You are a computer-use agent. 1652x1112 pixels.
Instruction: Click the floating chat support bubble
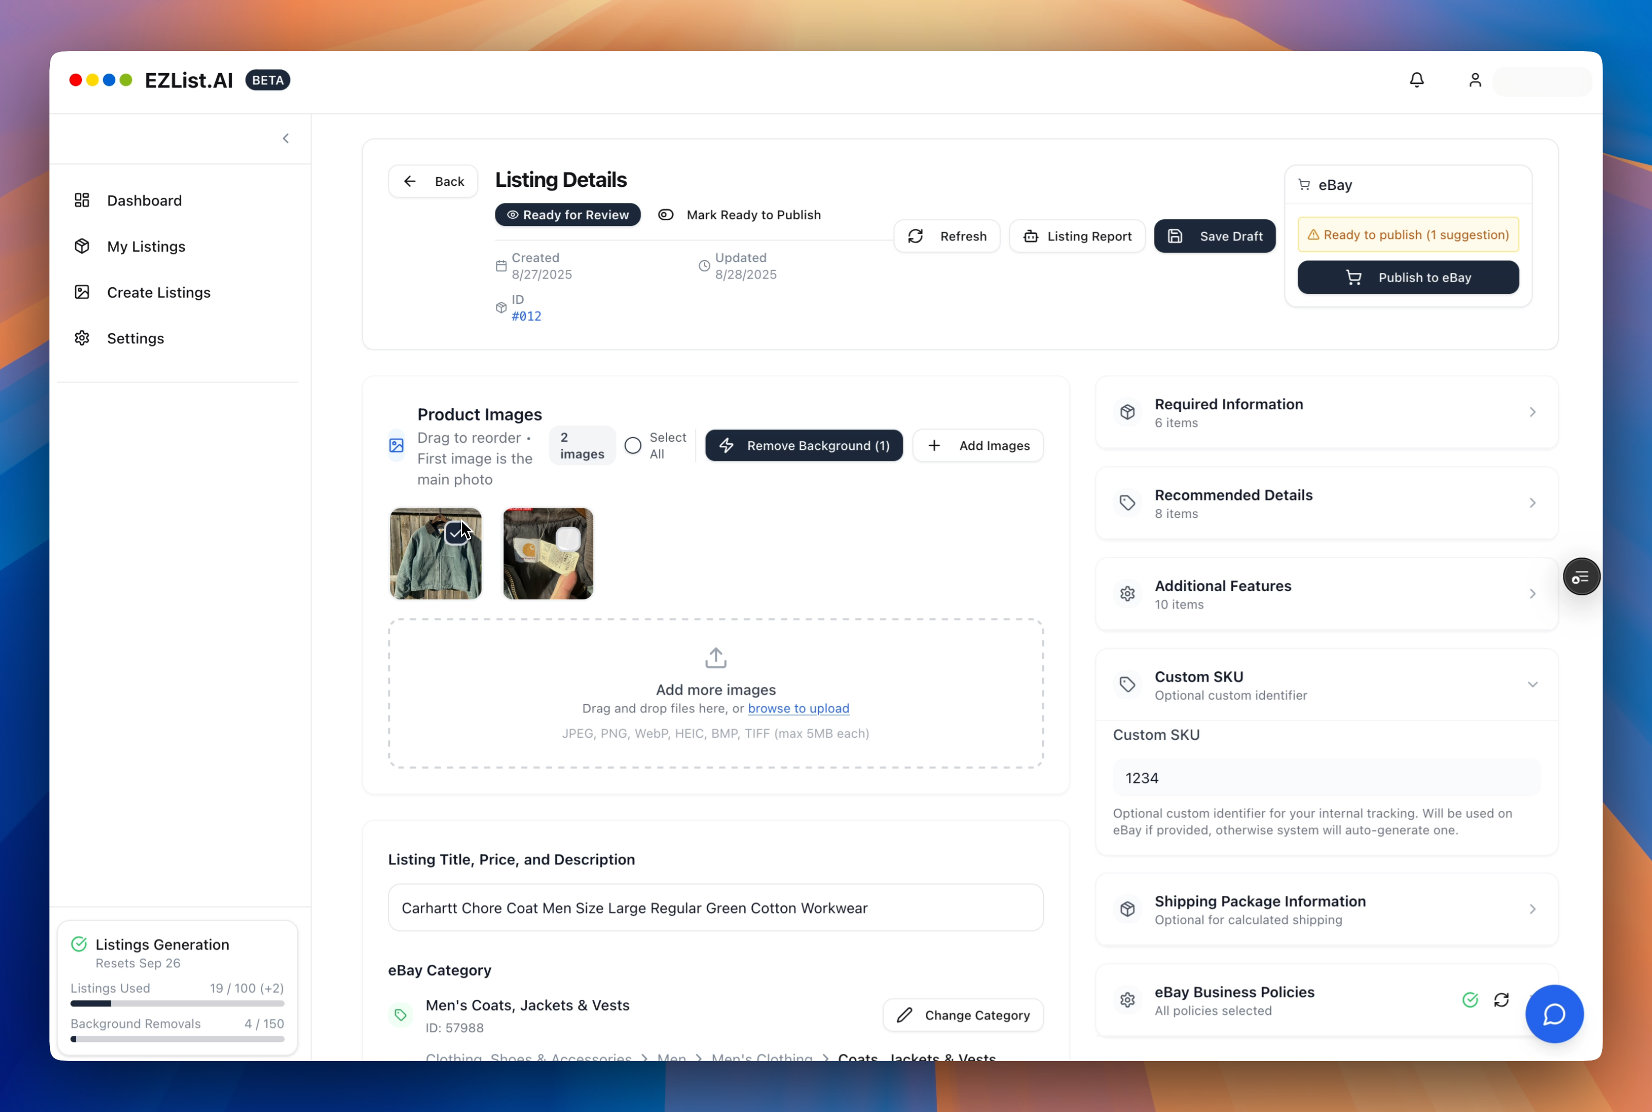point(1554,1014)
